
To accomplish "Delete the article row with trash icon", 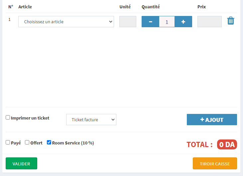I will coord(231,21).
